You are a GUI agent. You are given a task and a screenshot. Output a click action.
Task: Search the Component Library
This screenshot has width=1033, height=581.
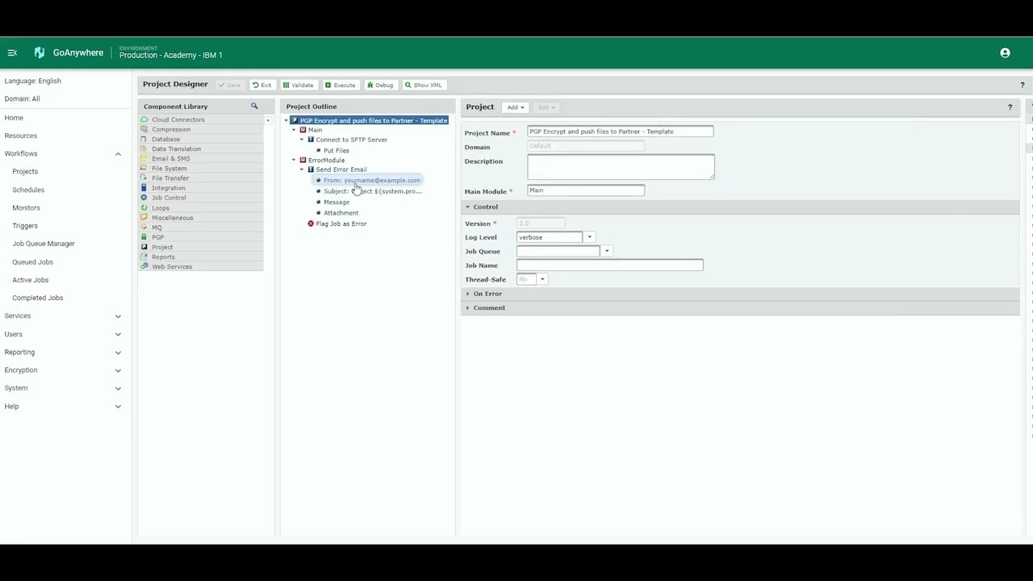pos(254,107)
